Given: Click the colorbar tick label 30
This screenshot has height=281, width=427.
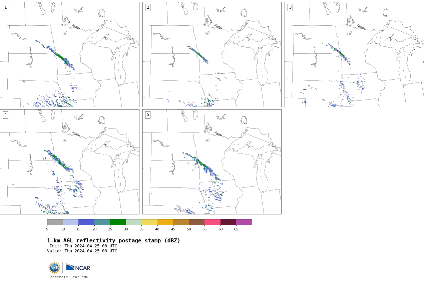Looking at the screenshot, I should (126, 229).
